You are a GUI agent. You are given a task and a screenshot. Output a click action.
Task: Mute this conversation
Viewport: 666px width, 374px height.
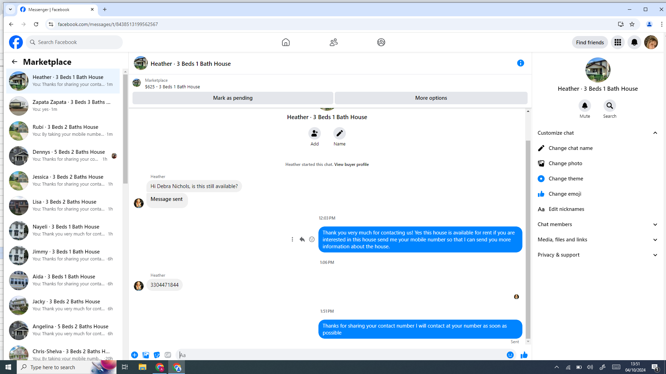tap(585, 106)
